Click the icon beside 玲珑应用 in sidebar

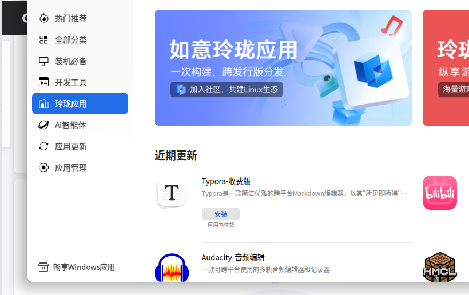[44, 103]
